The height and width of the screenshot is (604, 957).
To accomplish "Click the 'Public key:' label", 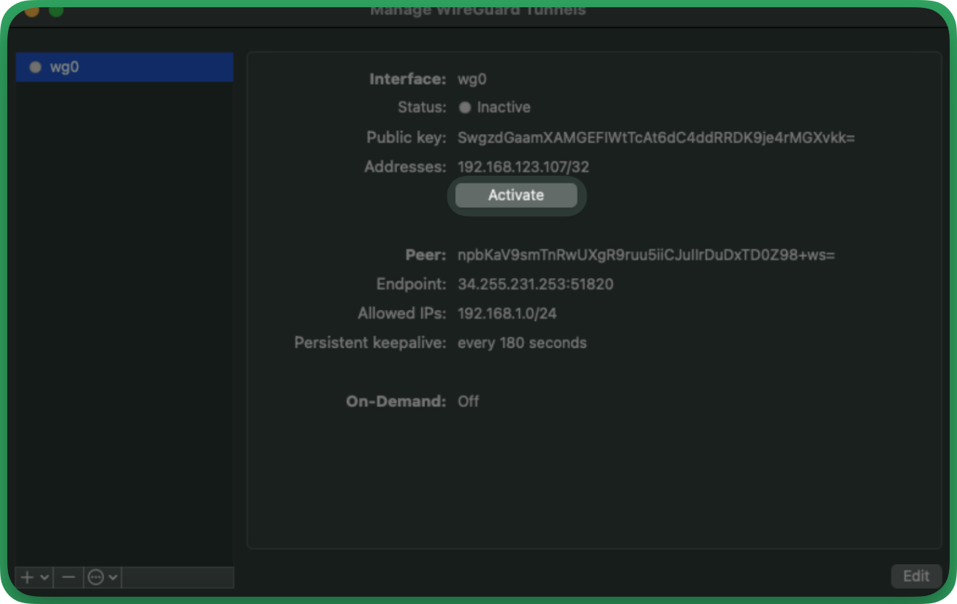I will [x=406, y=138].
